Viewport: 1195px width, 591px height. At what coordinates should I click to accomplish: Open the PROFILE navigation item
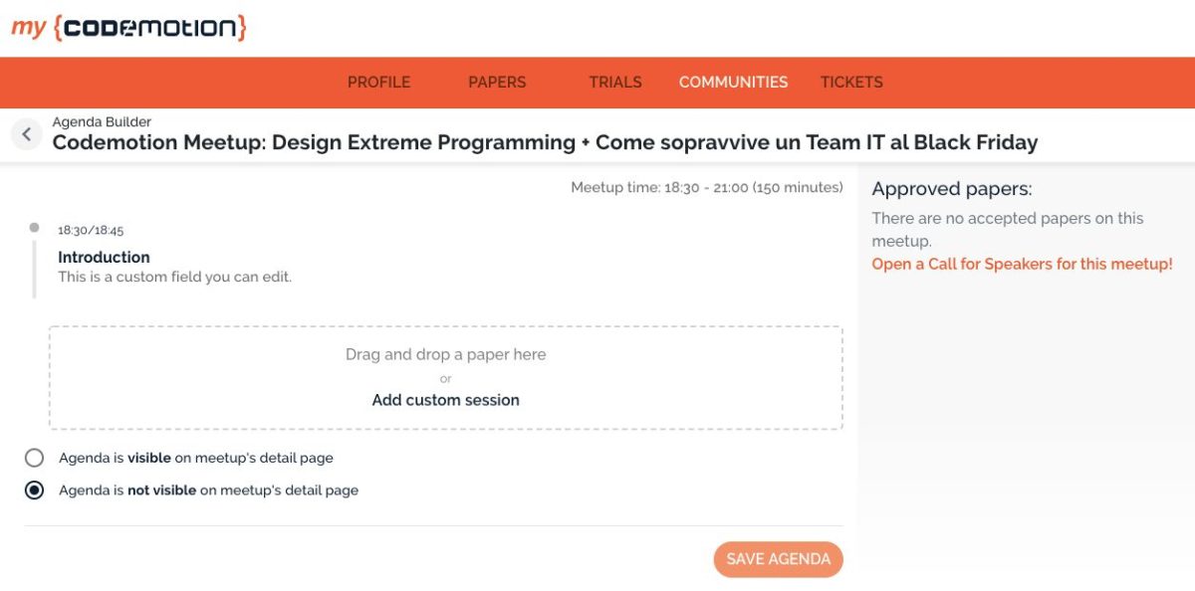coord(378,83)
